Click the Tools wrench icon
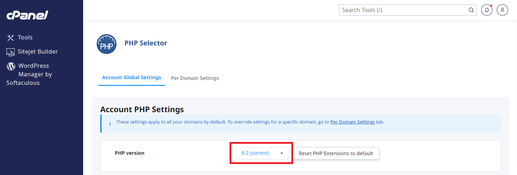The height and width of the screenshot is (175, 517). pyautogui.click(x=11, y=38)
